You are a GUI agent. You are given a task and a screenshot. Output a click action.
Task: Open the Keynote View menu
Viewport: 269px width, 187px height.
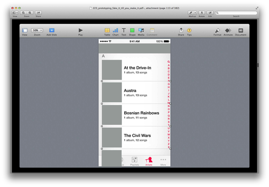[25, 30]
